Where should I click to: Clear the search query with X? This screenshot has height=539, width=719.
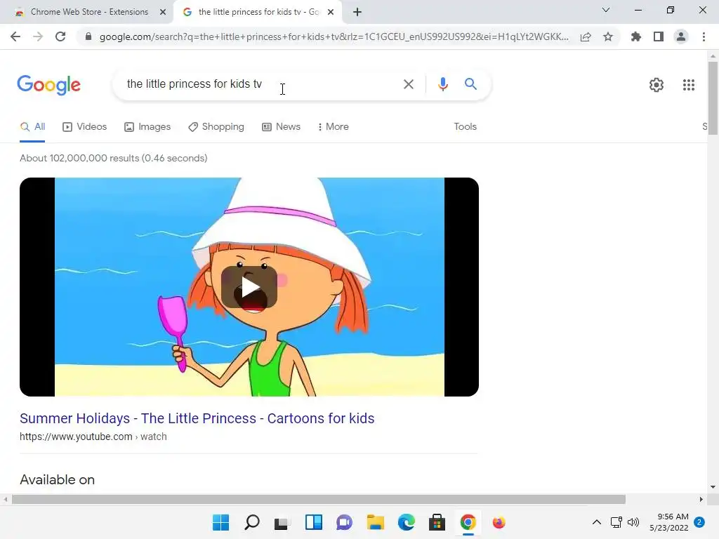(408, 84)
